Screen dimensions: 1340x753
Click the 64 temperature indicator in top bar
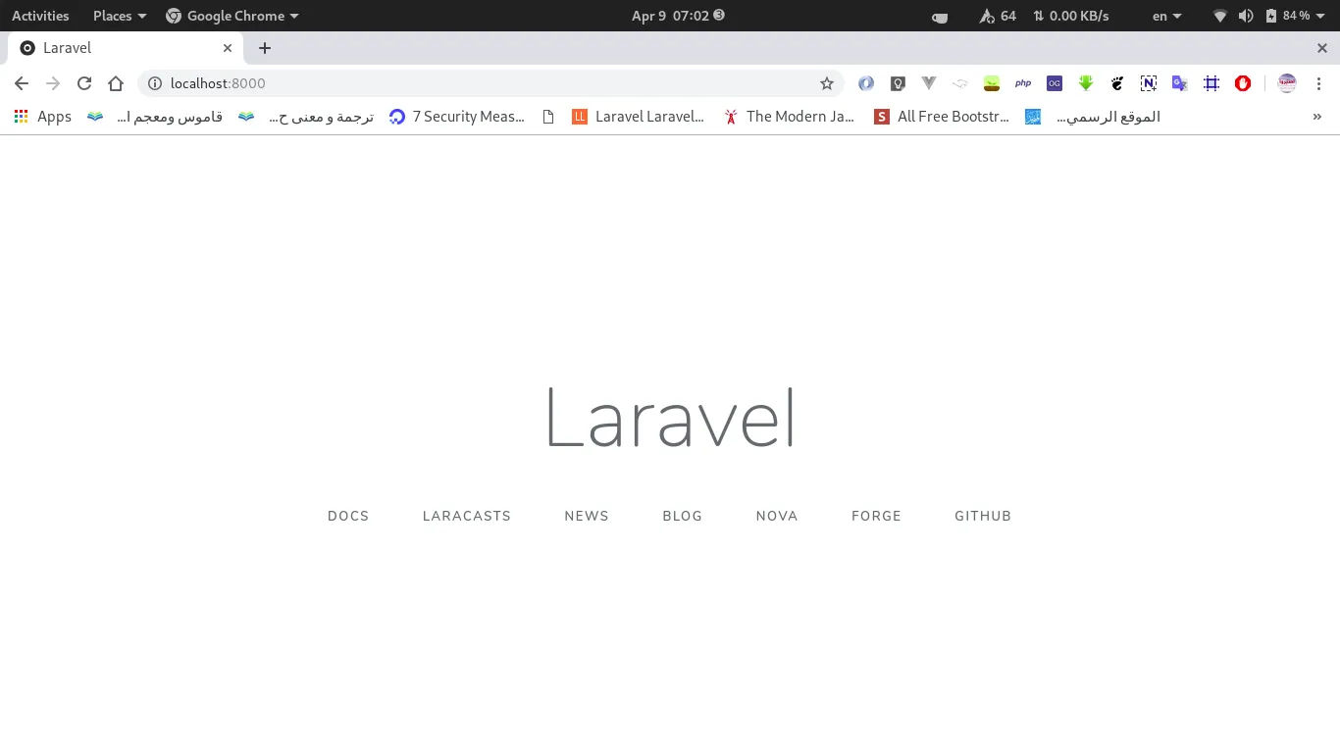[x=998, y=16]
